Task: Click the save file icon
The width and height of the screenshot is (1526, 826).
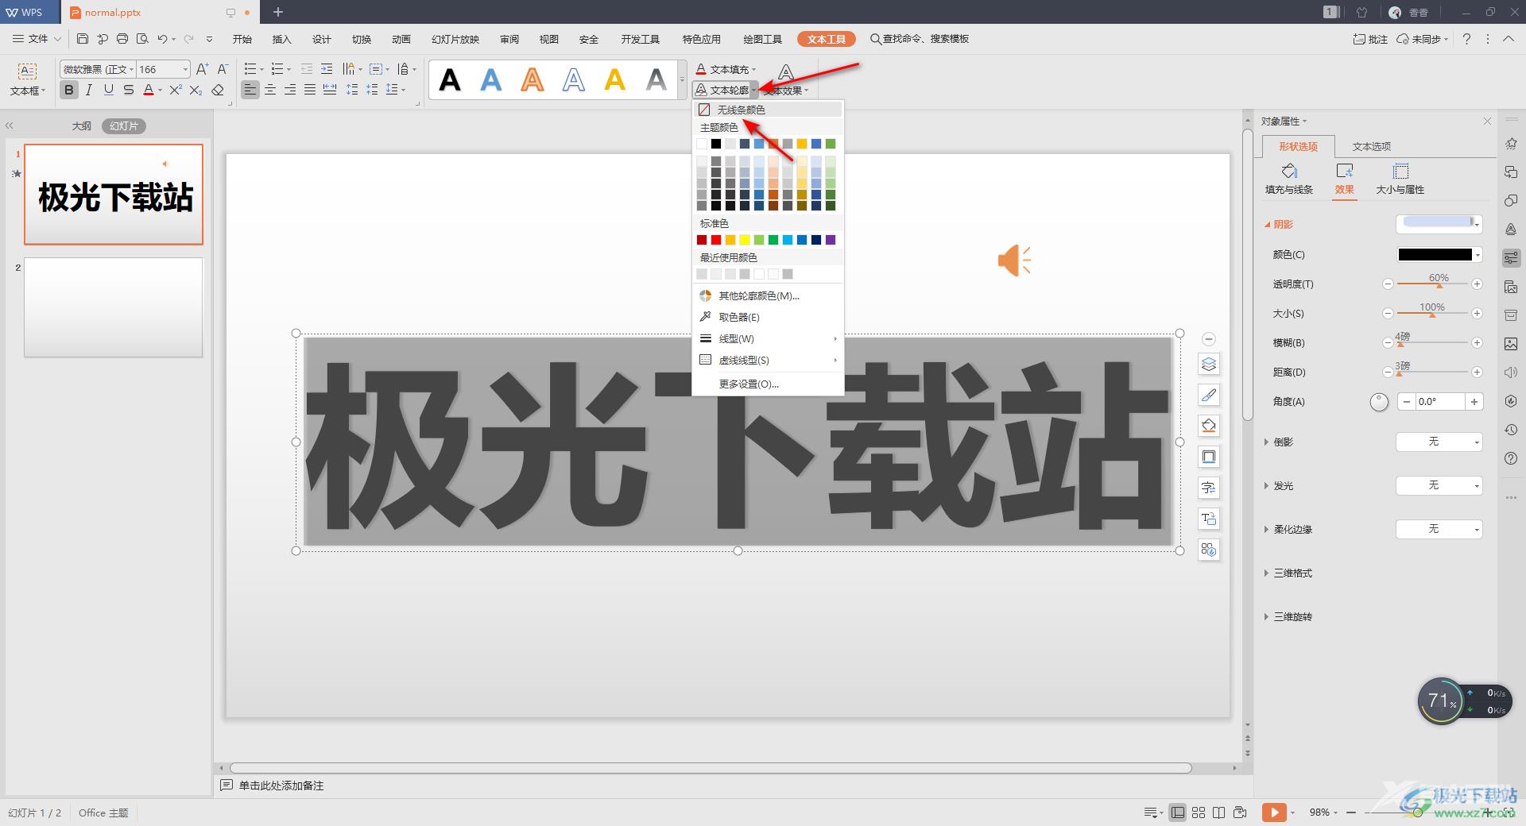Action: (x=83, y=38)
